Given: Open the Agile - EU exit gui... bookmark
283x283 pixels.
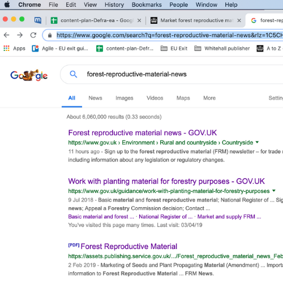Looking at the screenshot, I should point(60,49).
